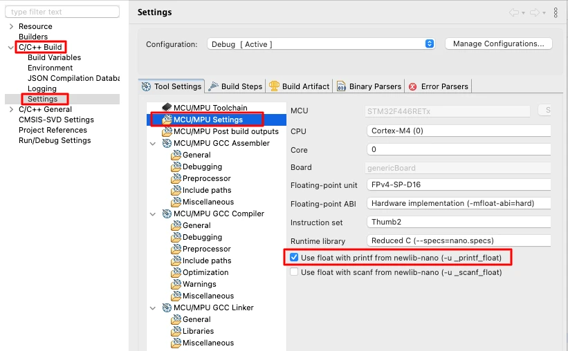568x351 pixels.
Task: Click the Assembler General item icon
Action: [x=176, y=155]
